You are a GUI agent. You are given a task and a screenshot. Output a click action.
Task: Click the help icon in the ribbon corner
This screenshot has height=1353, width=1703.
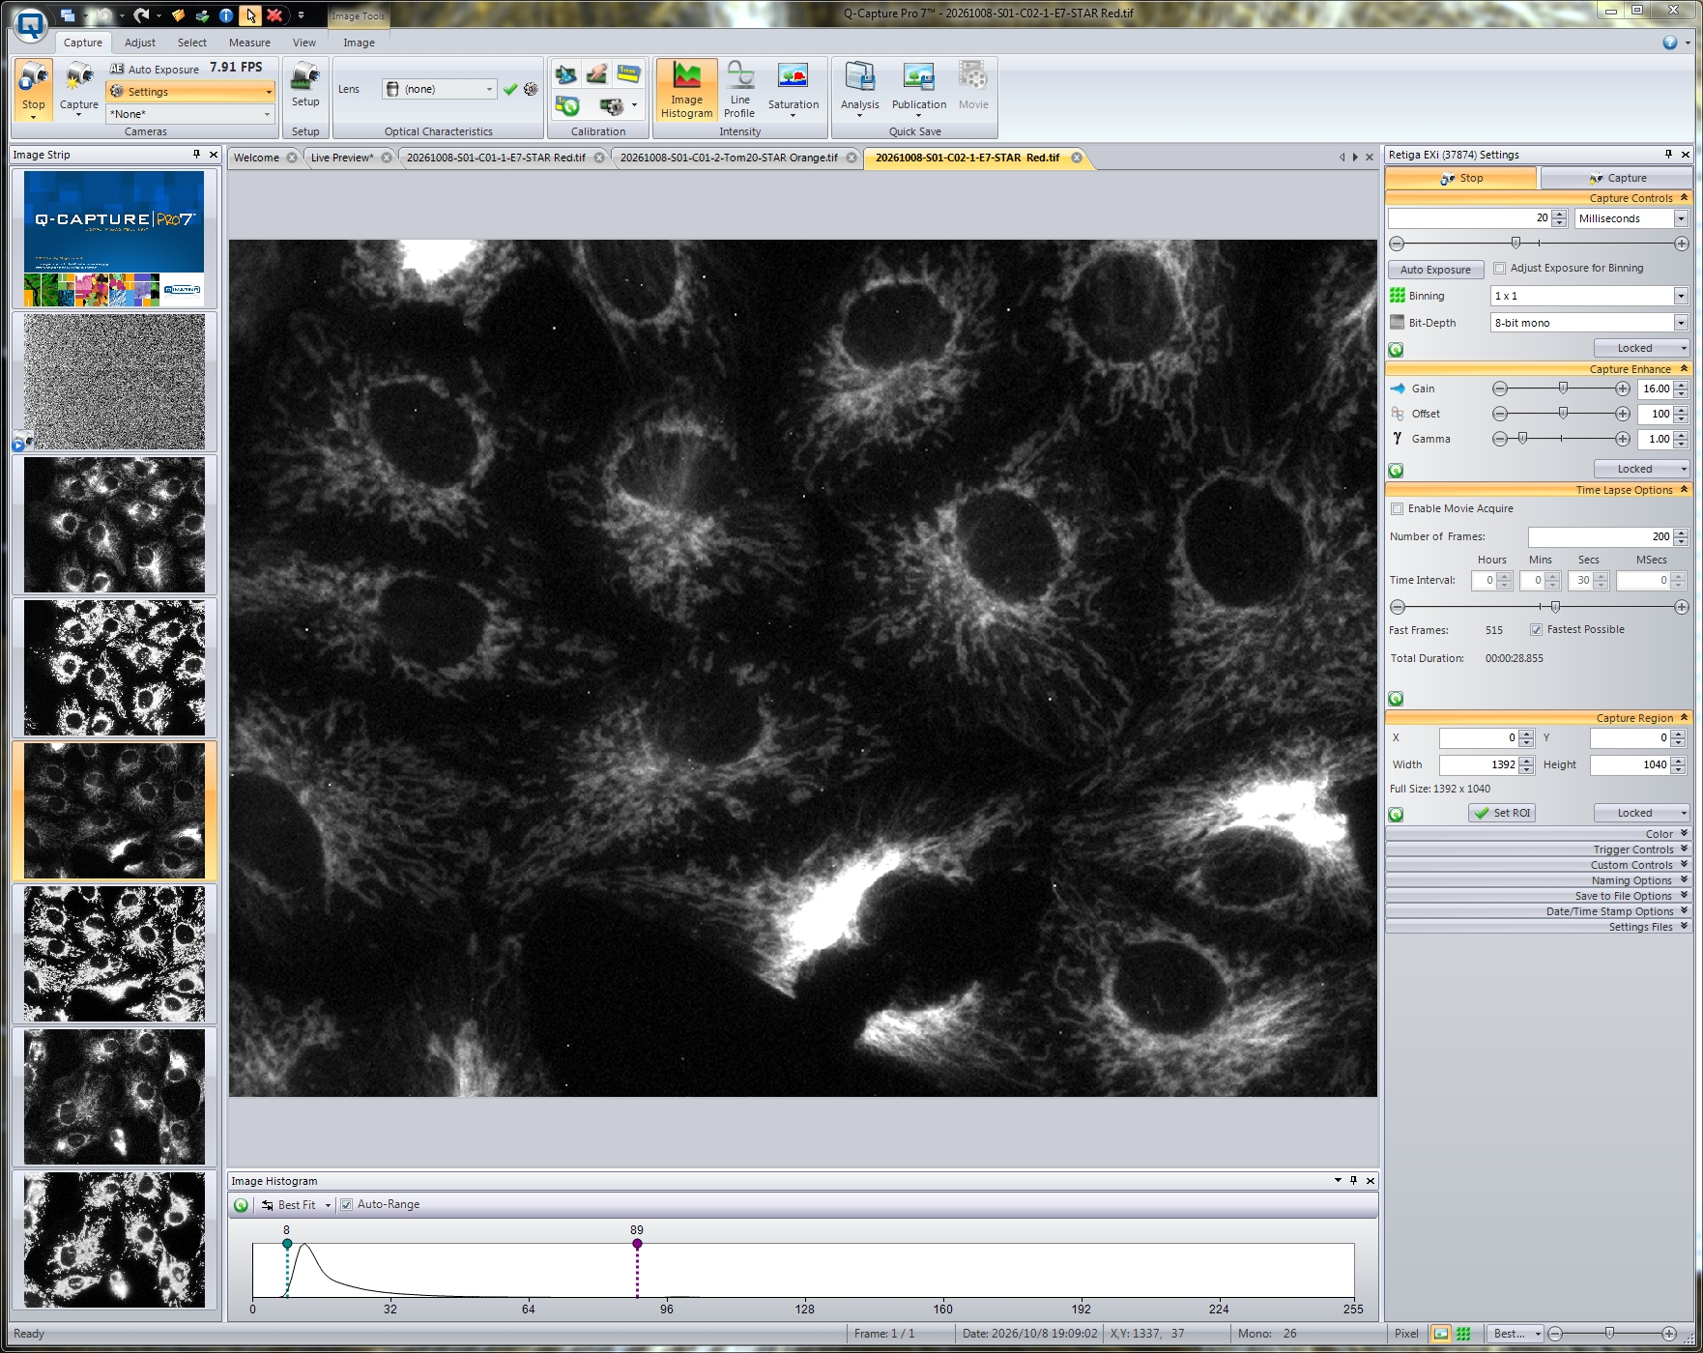point(1669,43)
